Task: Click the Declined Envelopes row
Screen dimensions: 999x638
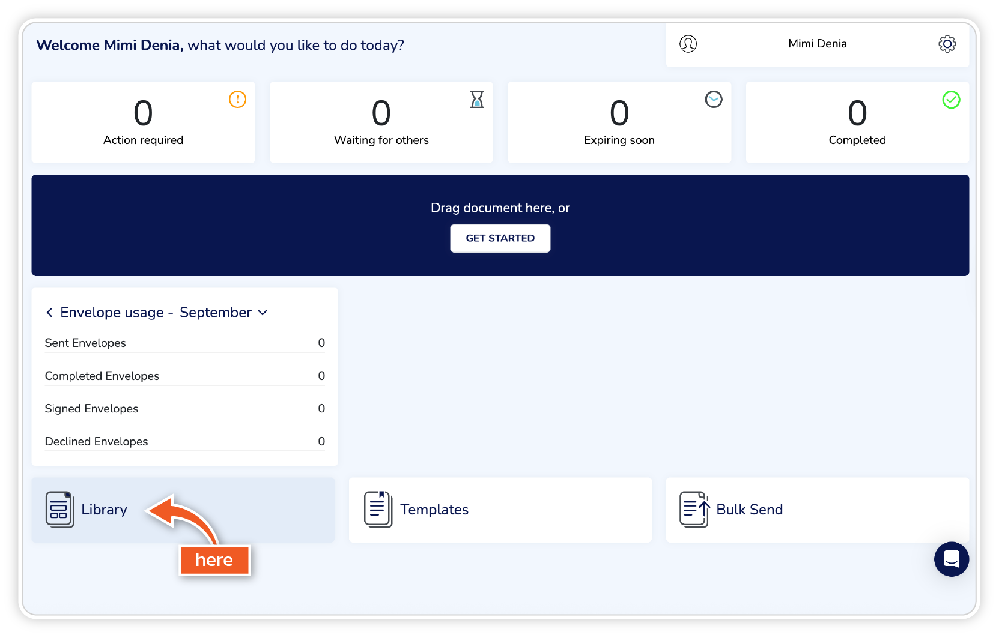Action: (x=185, y=442)
